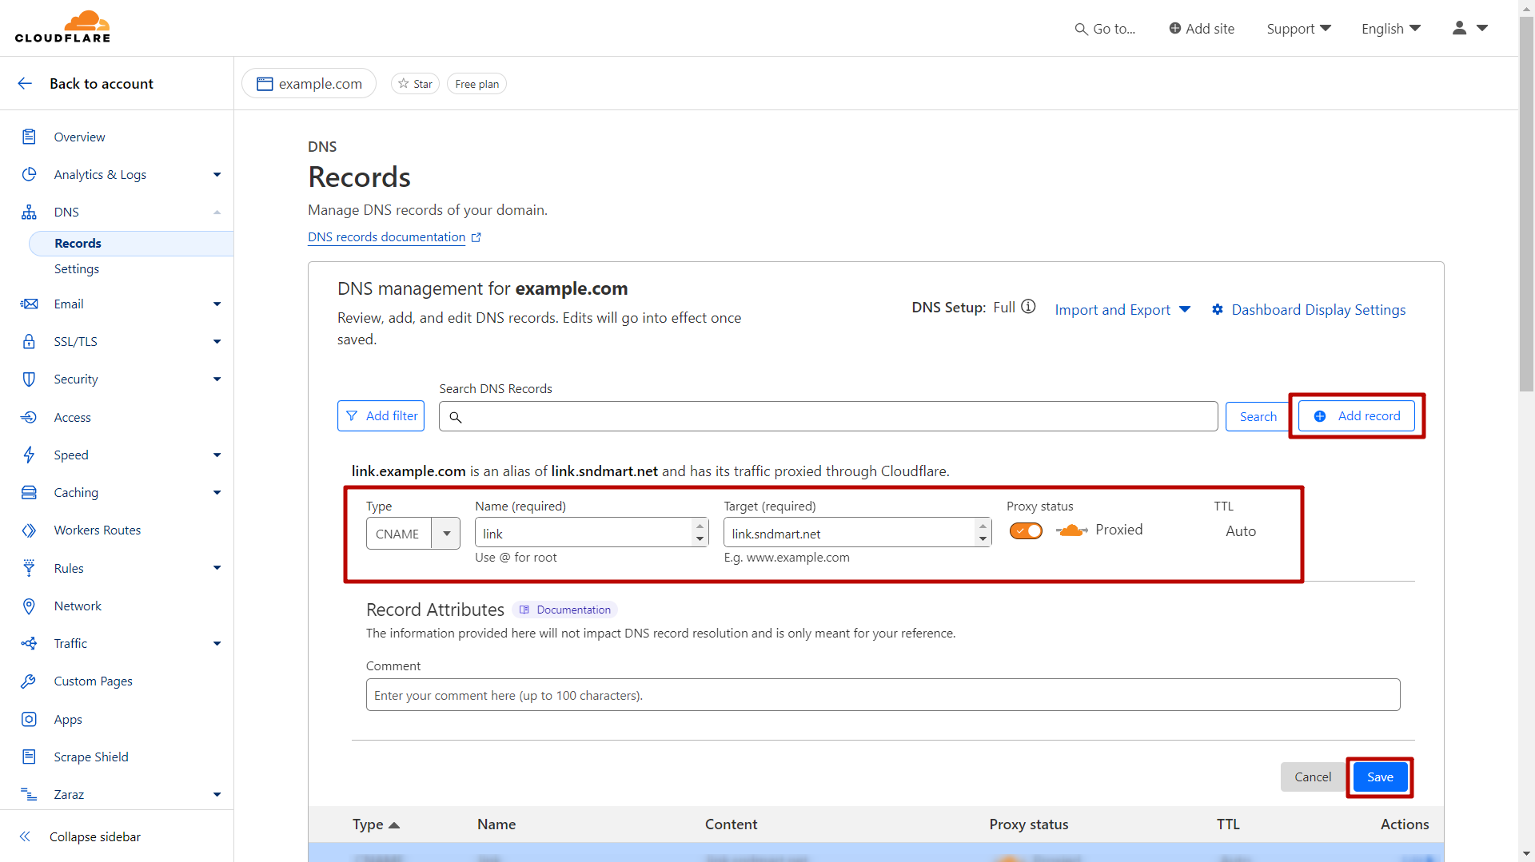1535x862 pixels.
Task: Click the Workers Routes sidebar icon
Action: click(x=29, y=530)
